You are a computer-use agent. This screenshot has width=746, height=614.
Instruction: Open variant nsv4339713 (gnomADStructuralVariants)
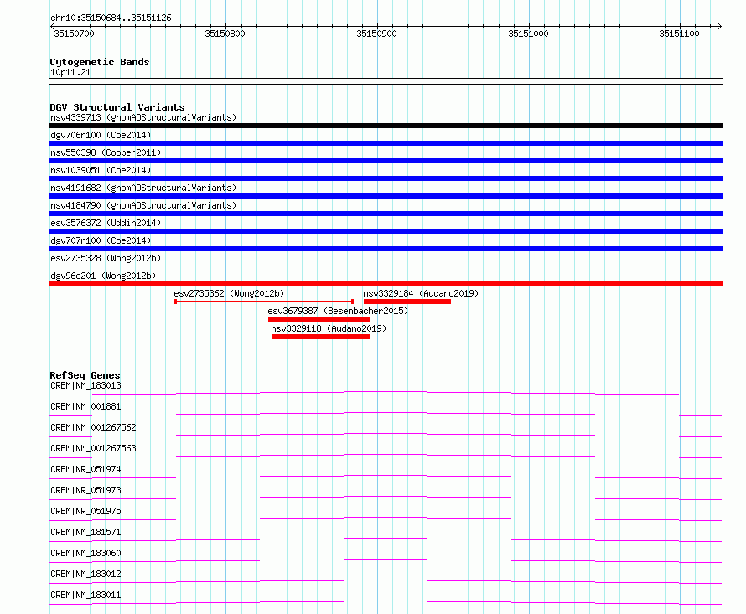[x=143, y=117]
